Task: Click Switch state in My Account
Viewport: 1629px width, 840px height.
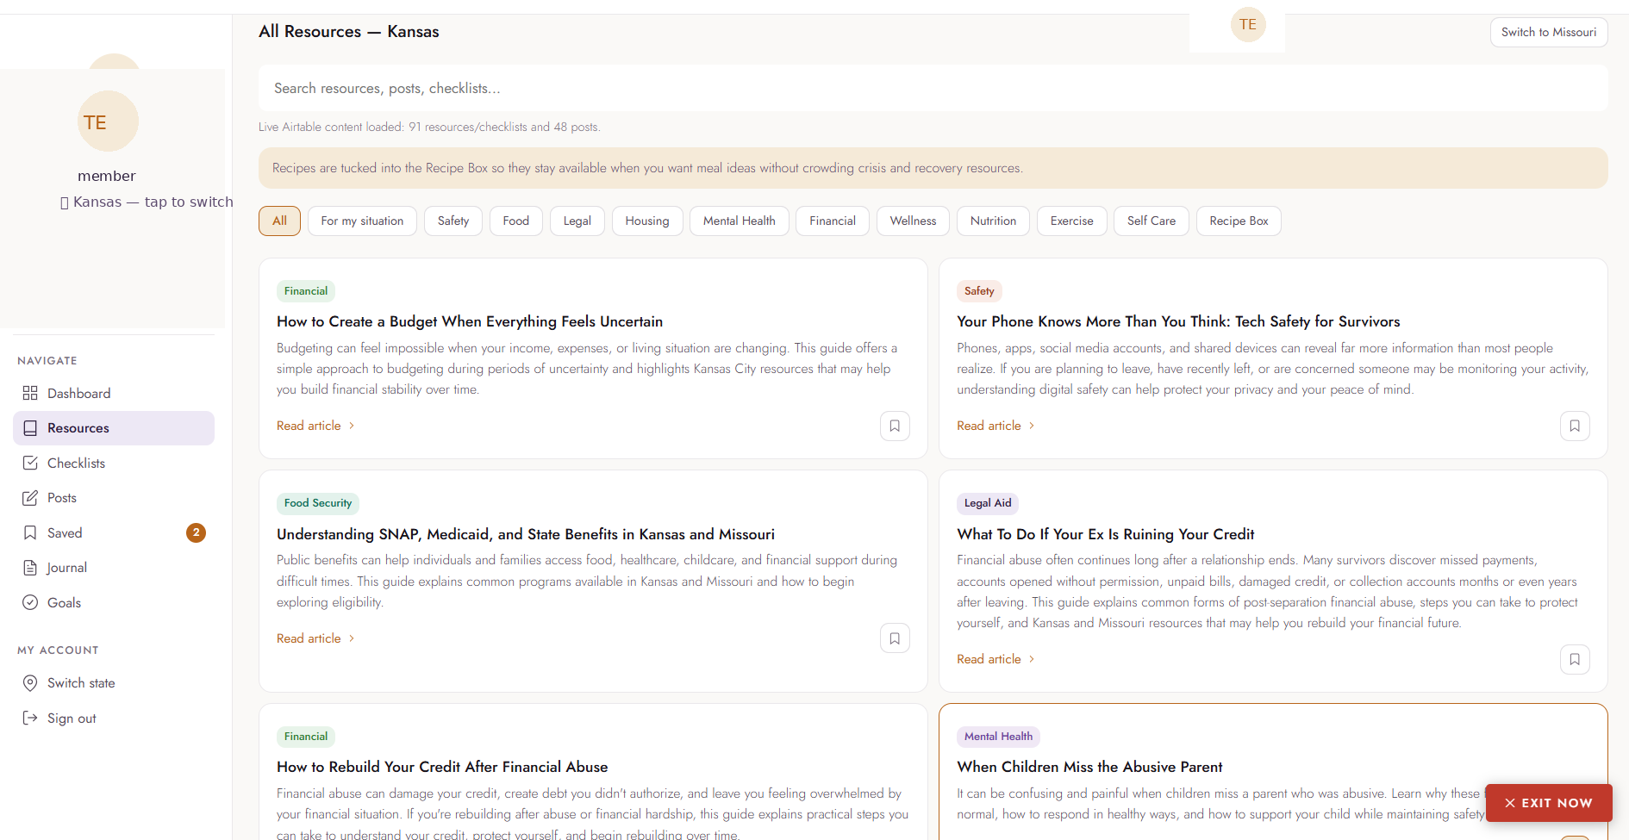Action: [114, 683]
